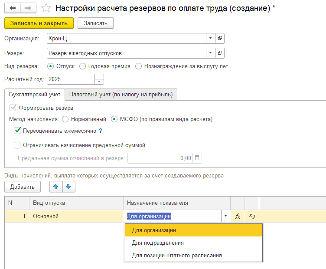Expand the Организация dropdown list

coord(210,39)
